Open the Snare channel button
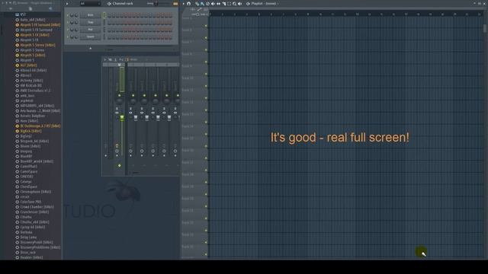 (90, 37)
